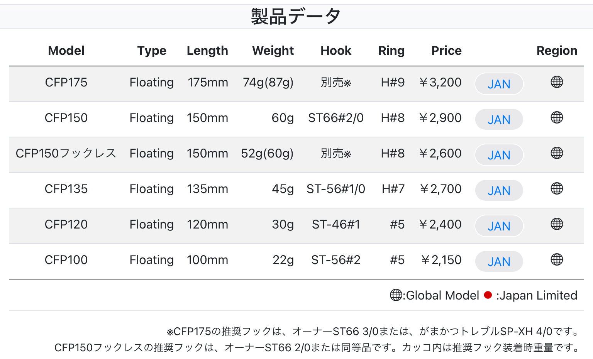Click the Model column header
This screenshot has width=593, height=359.
click(x=66, y=51)
